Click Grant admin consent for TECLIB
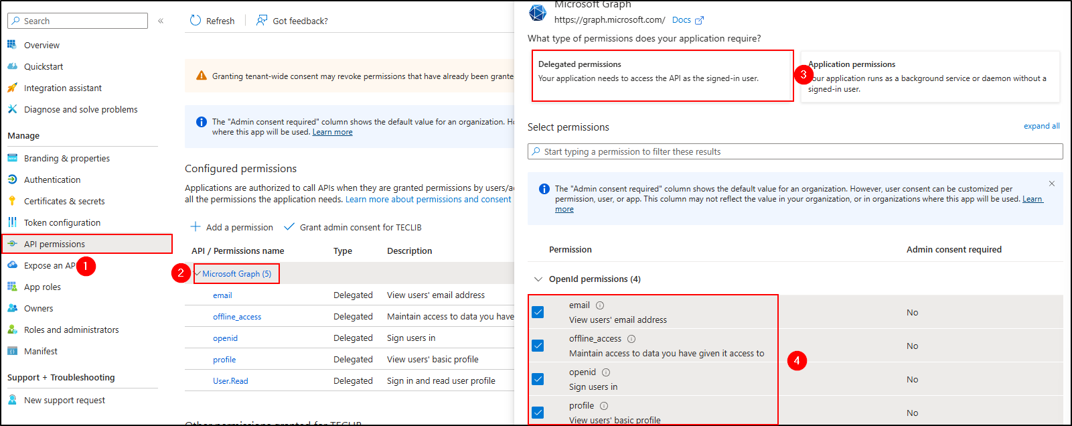The image size is (1072, 426). tap(360, 227)
